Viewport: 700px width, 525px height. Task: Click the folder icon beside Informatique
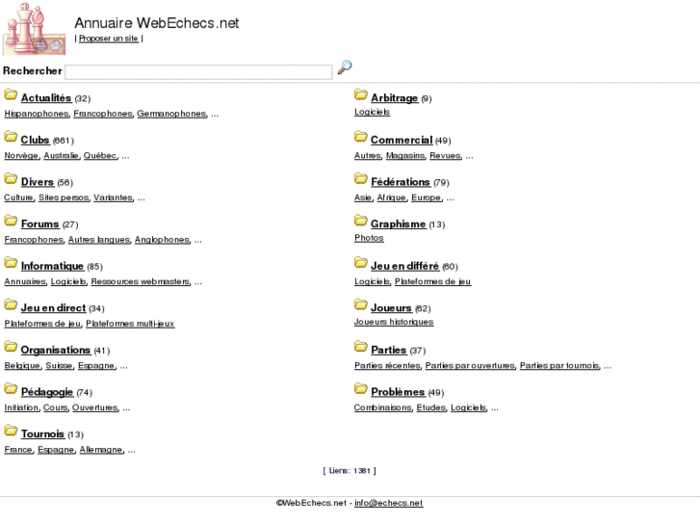point(11,263)
